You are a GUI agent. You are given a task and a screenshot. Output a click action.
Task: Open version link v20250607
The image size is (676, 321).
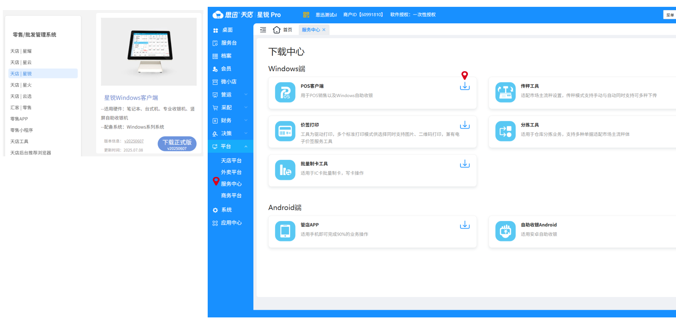pyautogui.click(x=134, y=141)
